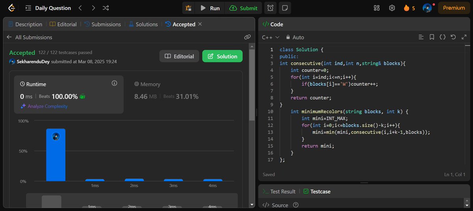Click the Accepted status heading
473x211 pixels.
coord(22,53)
